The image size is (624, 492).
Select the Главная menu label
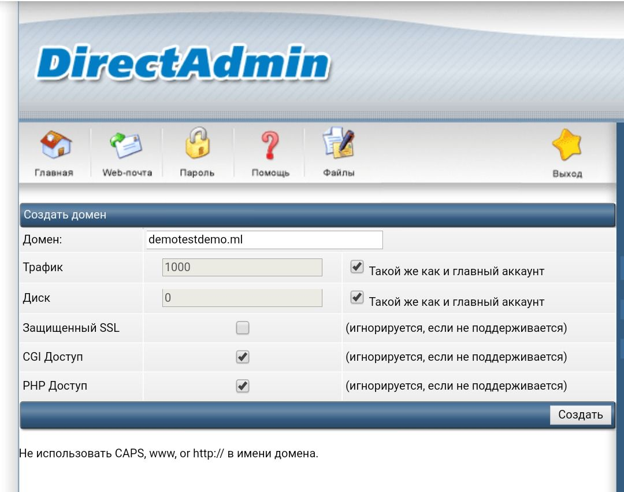(x=54, y=173)
